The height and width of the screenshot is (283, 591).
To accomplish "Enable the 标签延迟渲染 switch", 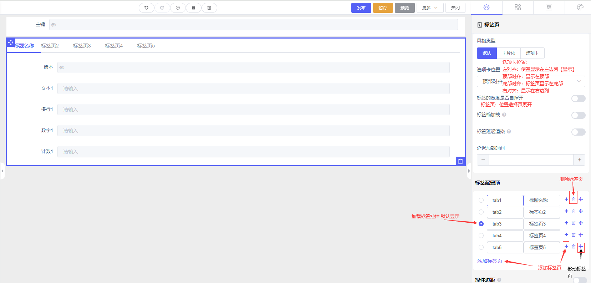I will [x=578, y=132].
